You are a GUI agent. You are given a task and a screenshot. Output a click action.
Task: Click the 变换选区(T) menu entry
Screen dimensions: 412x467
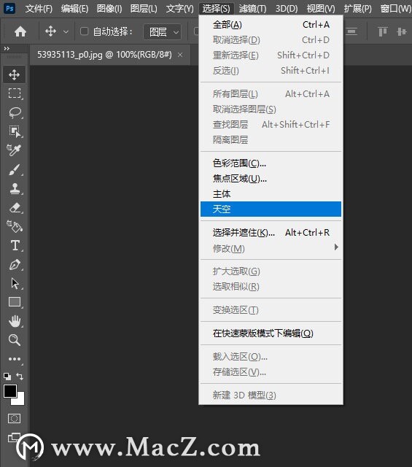pos(271,310)
